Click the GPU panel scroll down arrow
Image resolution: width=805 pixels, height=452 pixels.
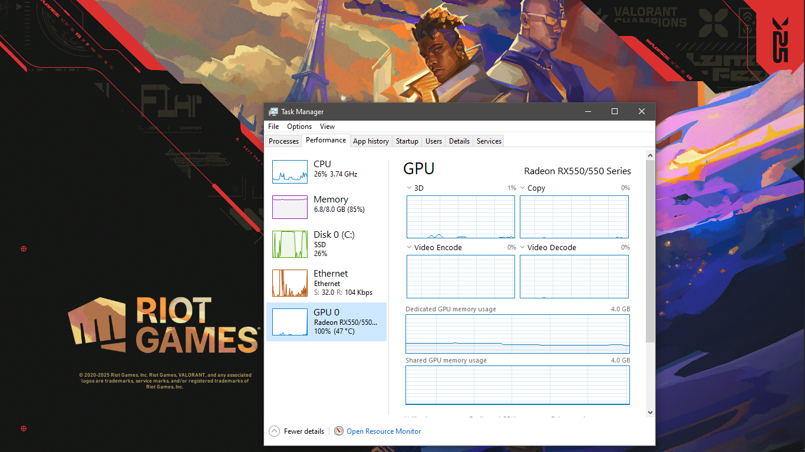650,413
